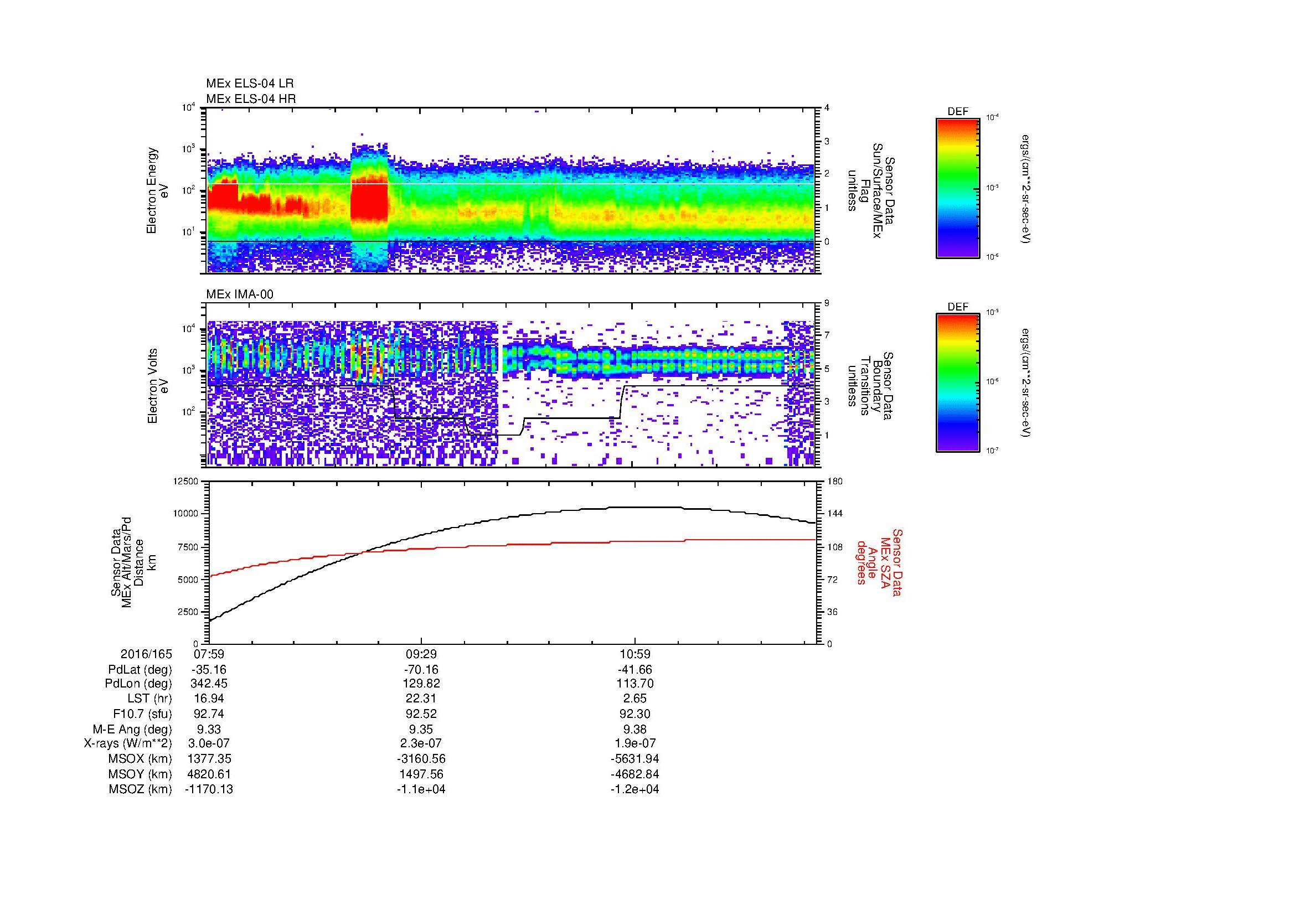Click the PdLat value -35.16

209,670
